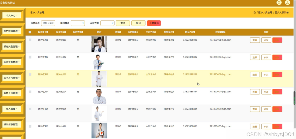Click red delete button for 医护工号5
The image size is (296, 139).
pos(277,109)
